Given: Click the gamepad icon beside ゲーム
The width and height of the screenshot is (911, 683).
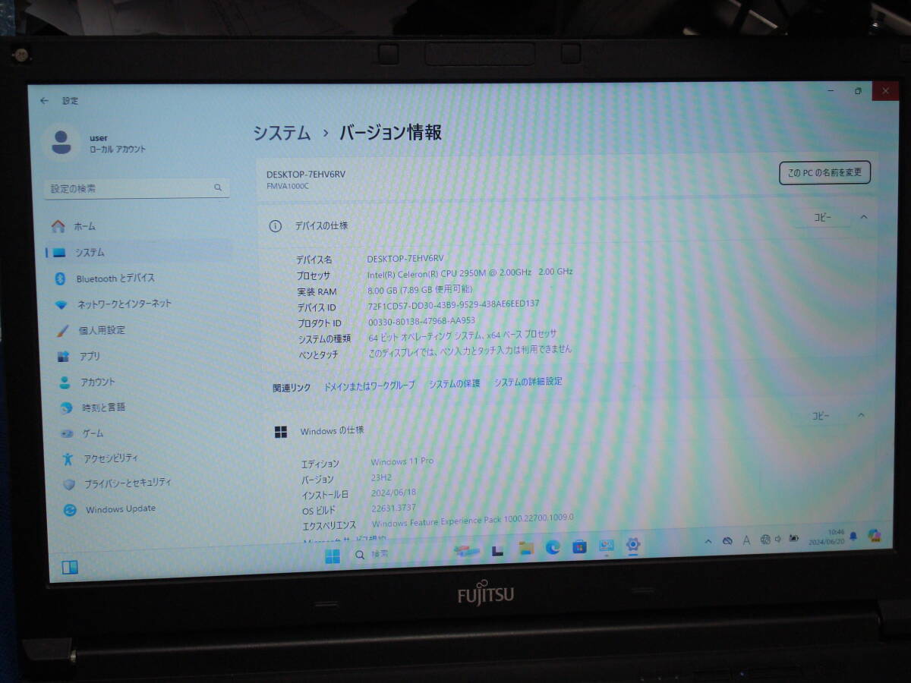Looking at the screenshot, I should (x=68, y=433).
